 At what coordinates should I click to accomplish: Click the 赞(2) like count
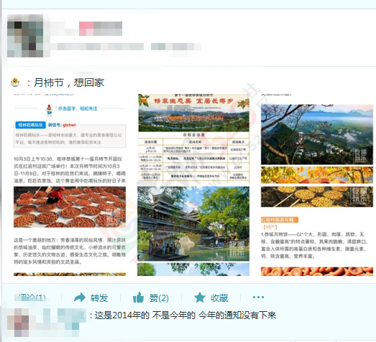159,298
